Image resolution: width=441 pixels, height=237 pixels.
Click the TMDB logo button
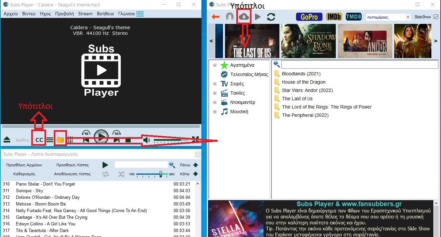(x=353, y=17)
